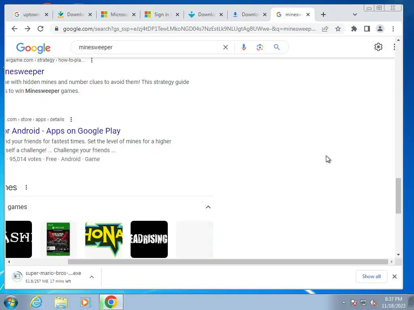Select the Gears of War game thumbnail
The height and width of the screenshot is (310, 414).
click(x=58, y=239)
